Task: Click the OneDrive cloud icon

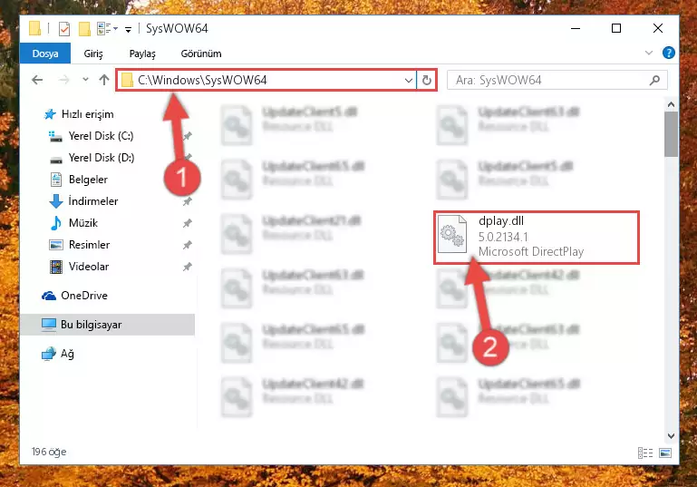Action: coord(49,296)
